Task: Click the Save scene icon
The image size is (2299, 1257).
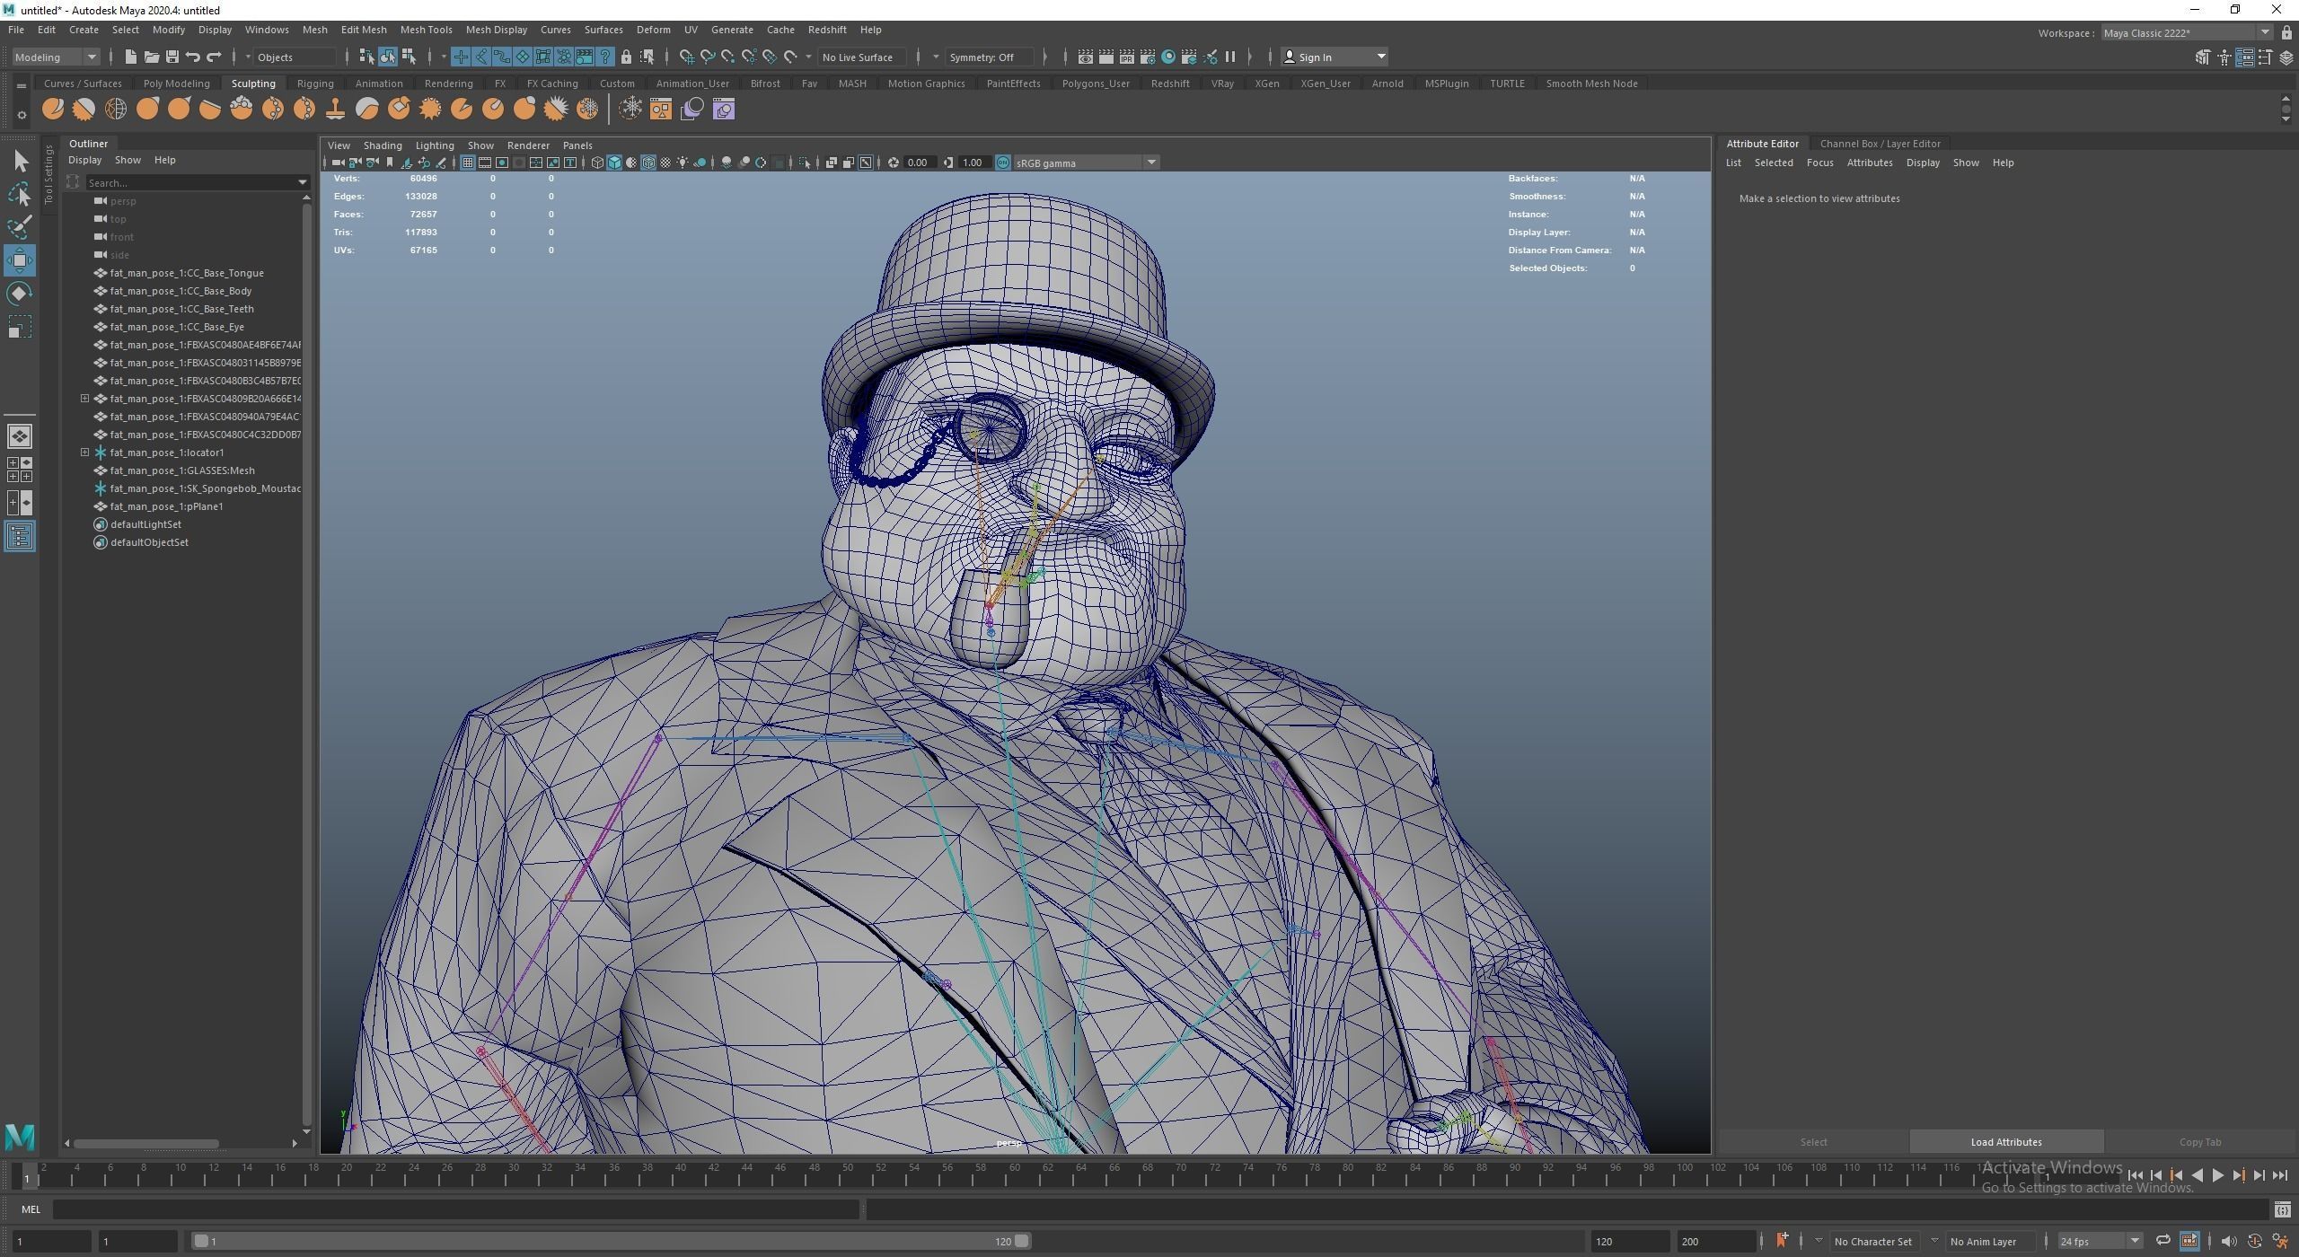Action: [x=172, y=57]
